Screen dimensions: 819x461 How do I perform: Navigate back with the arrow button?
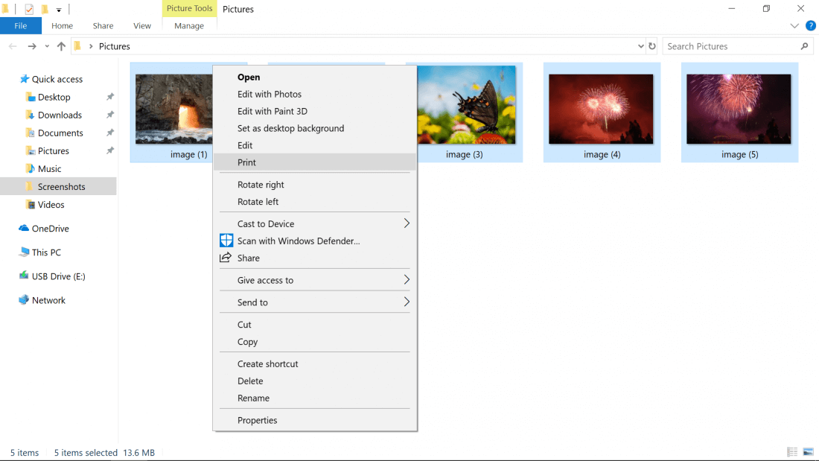click(x=13, y=46)
